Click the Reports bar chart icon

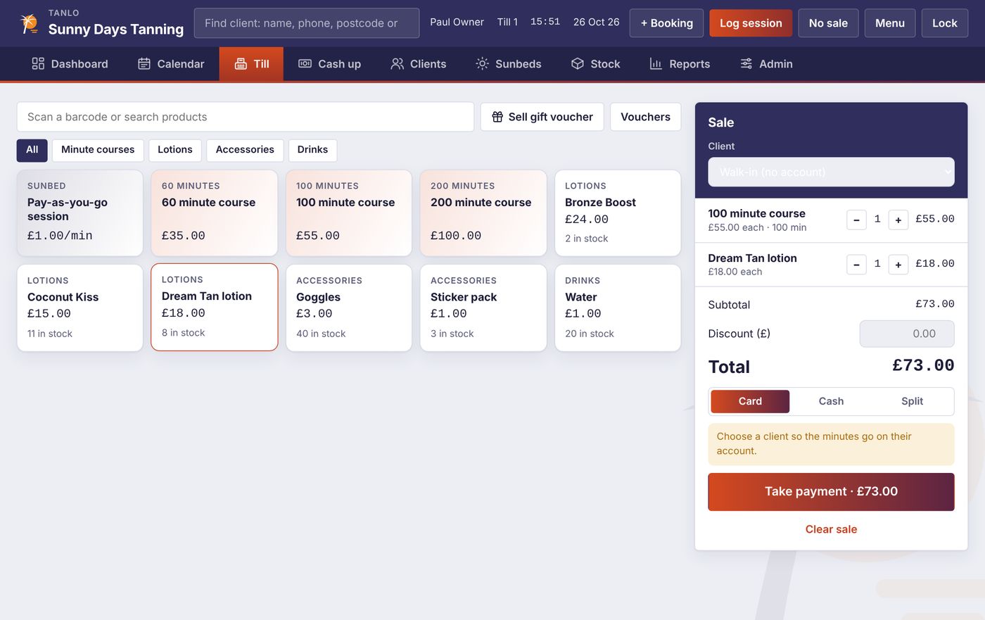pos(656,64)
